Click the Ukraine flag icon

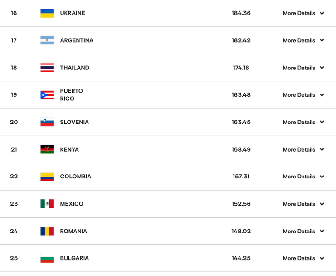point(47,13)
